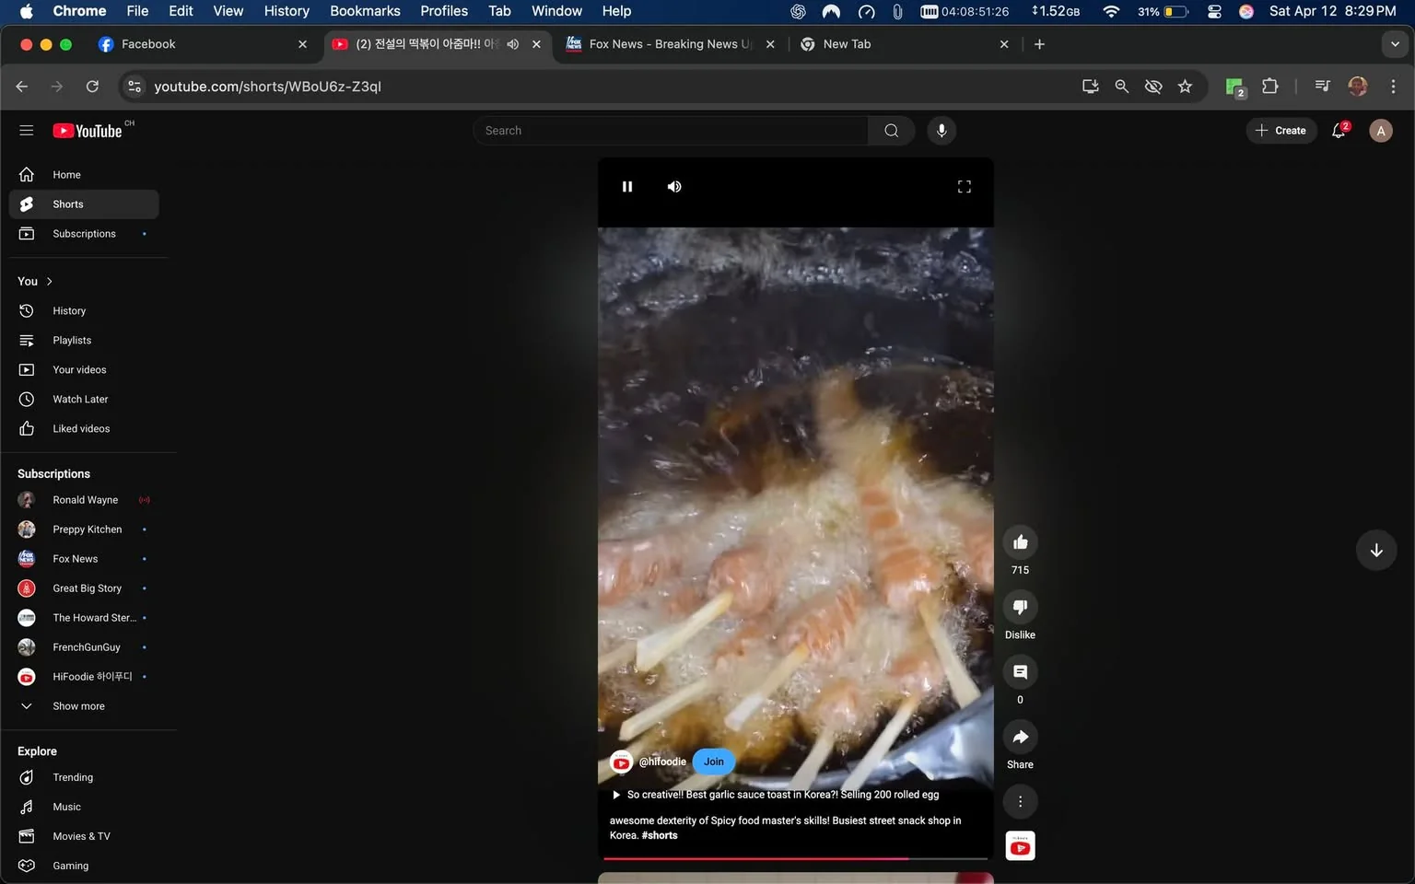The image size is (1415, 884).
Task: Open Gaming in Explore
Action: click(x=84, y=867)
